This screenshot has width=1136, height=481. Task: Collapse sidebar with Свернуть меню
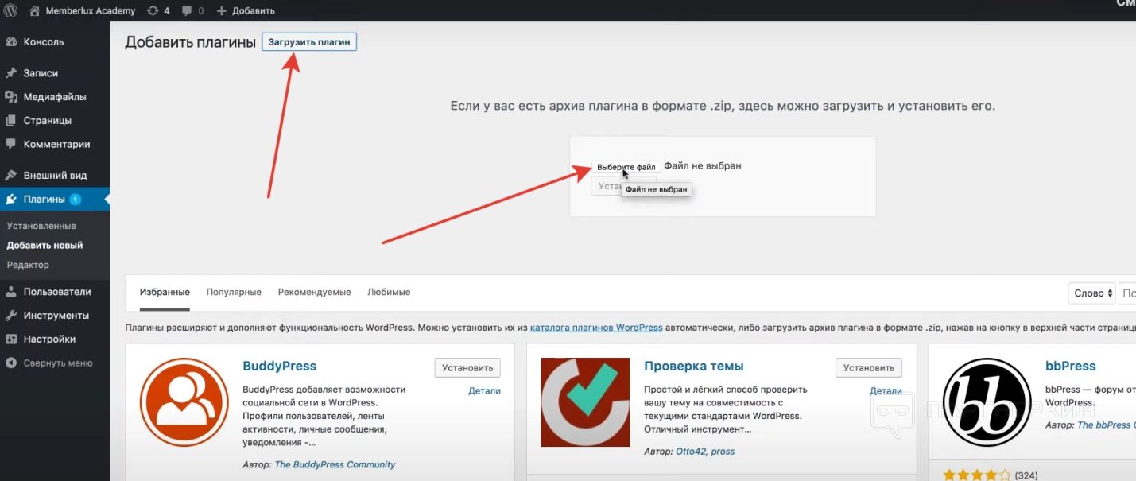[x=58, y=363]
